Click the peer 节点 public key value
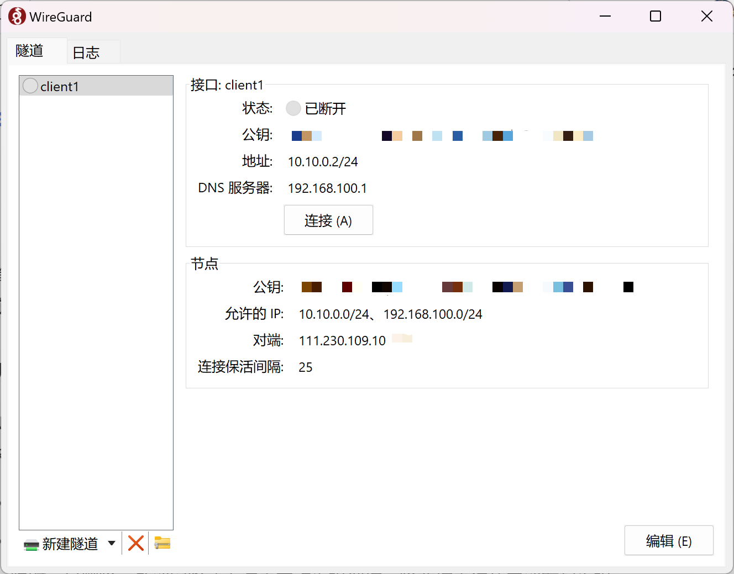The image size is (734, 574). point(468,287)
